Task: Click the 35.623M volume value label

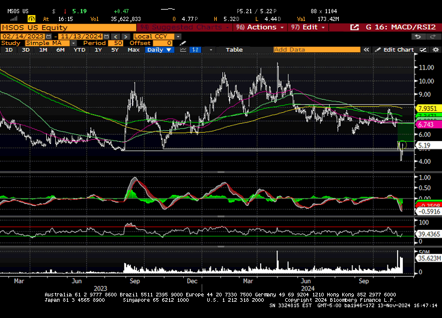Action: pyautogui.click(x=429, y=258)
